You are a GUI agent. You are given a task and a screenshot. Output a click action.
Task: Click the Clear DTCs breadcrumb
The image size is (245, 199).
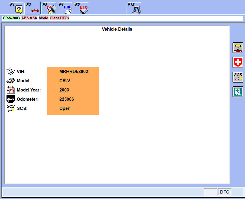pos(59,18)
